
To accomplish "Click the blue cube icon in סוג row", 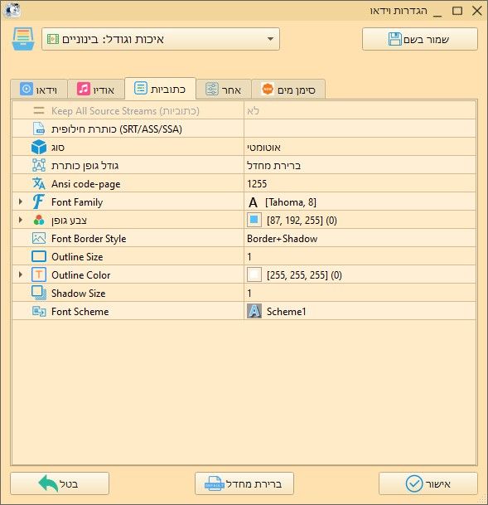I will (x=39, y=147).
